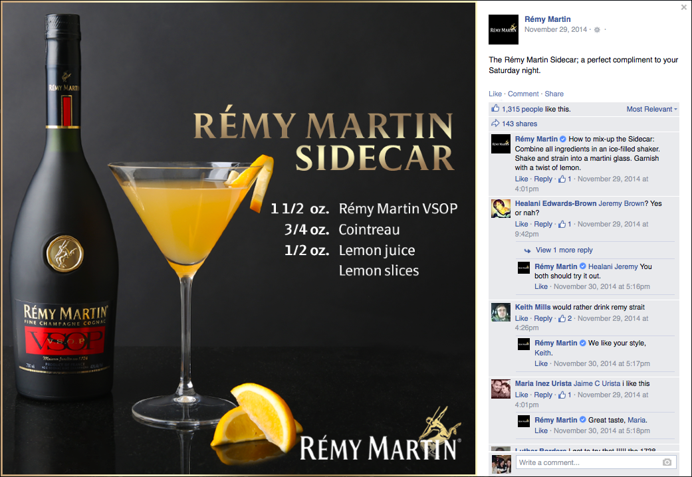Close the photo viewer with the X
The height and width of the screenshot is (477, 692).
tap(683, 7)
